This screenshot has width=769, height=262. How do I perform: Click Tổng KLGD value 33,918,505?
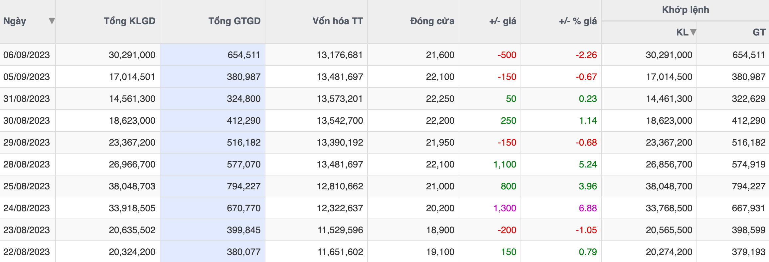pos(132,208)
